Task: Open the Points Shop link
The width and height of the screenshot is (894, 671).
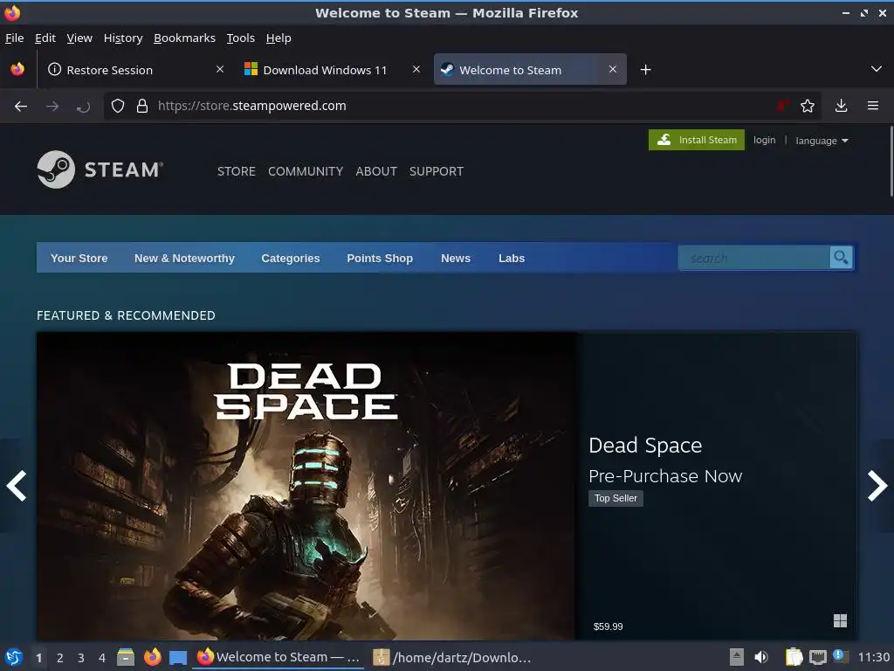Action: click(380, 258)
